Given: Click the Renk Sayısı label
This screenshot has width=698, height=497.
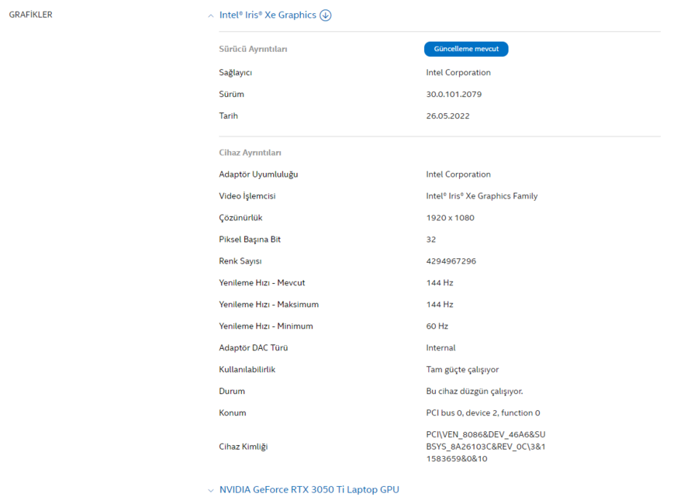Looking at the screenshot, I should [x=240, y=261].
